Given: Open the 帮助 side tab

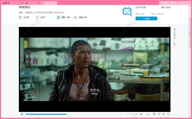Looking at the screenshot, I should click(x=174, y=44).
